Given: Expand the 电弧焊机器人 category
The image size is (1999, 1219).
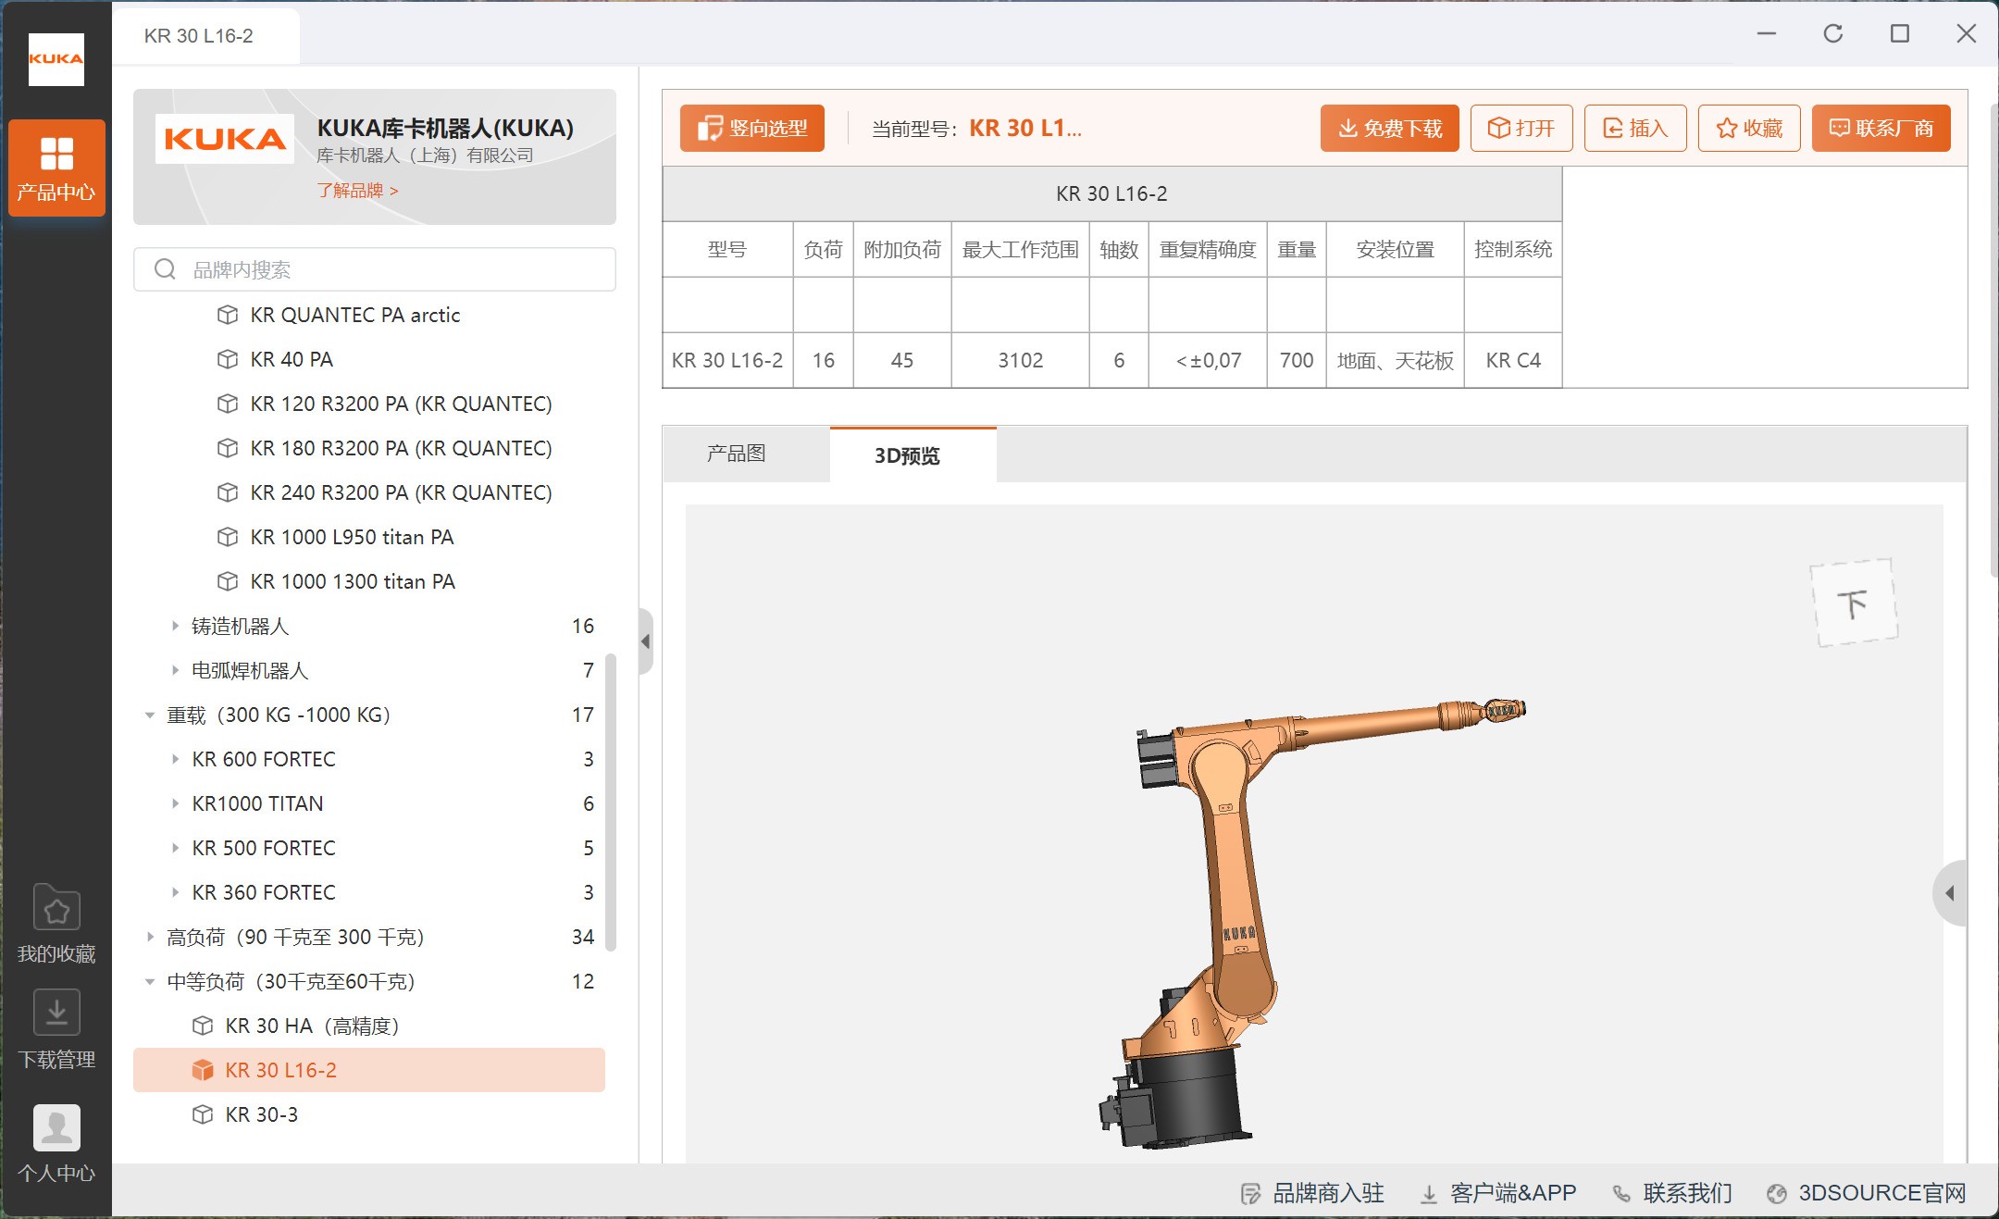Looking at the screenshot, I should click(175, 670).
